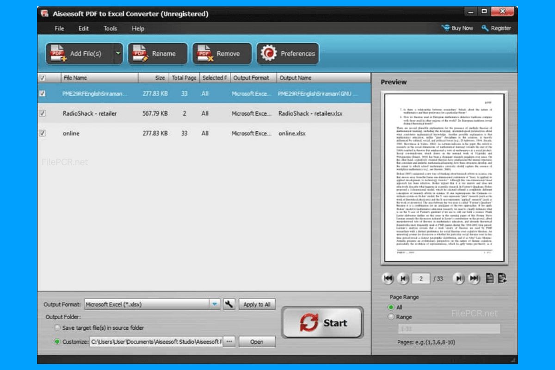Click the Add File(s) PDF icon
555x370 pixels.
pos(58,54)
